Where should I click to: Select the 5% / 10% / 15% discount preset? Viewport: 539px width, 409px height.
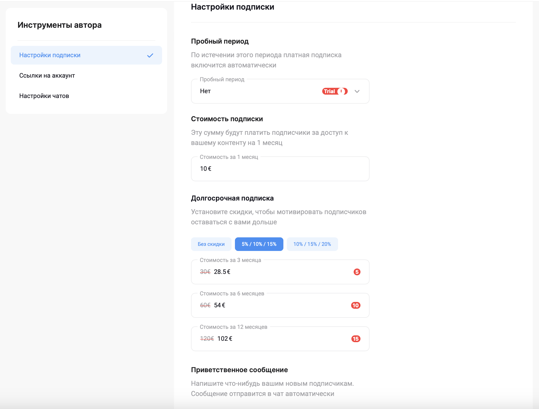259,244
